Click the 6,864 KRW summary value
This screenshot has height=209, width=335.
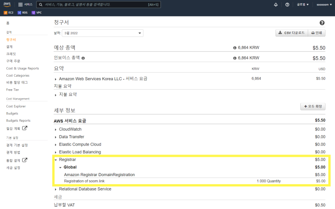point(256,78)
